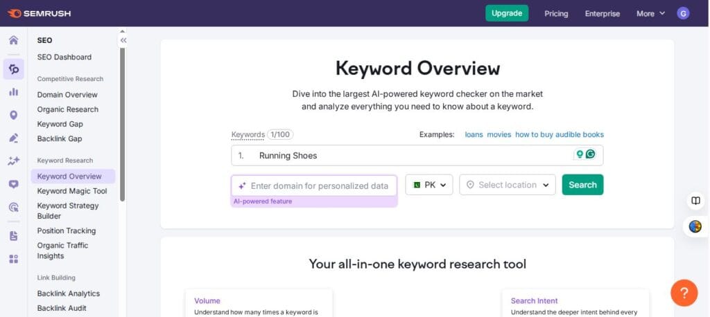Click the Semrush logo
This screenshot has height=317, width=710.
40,13
